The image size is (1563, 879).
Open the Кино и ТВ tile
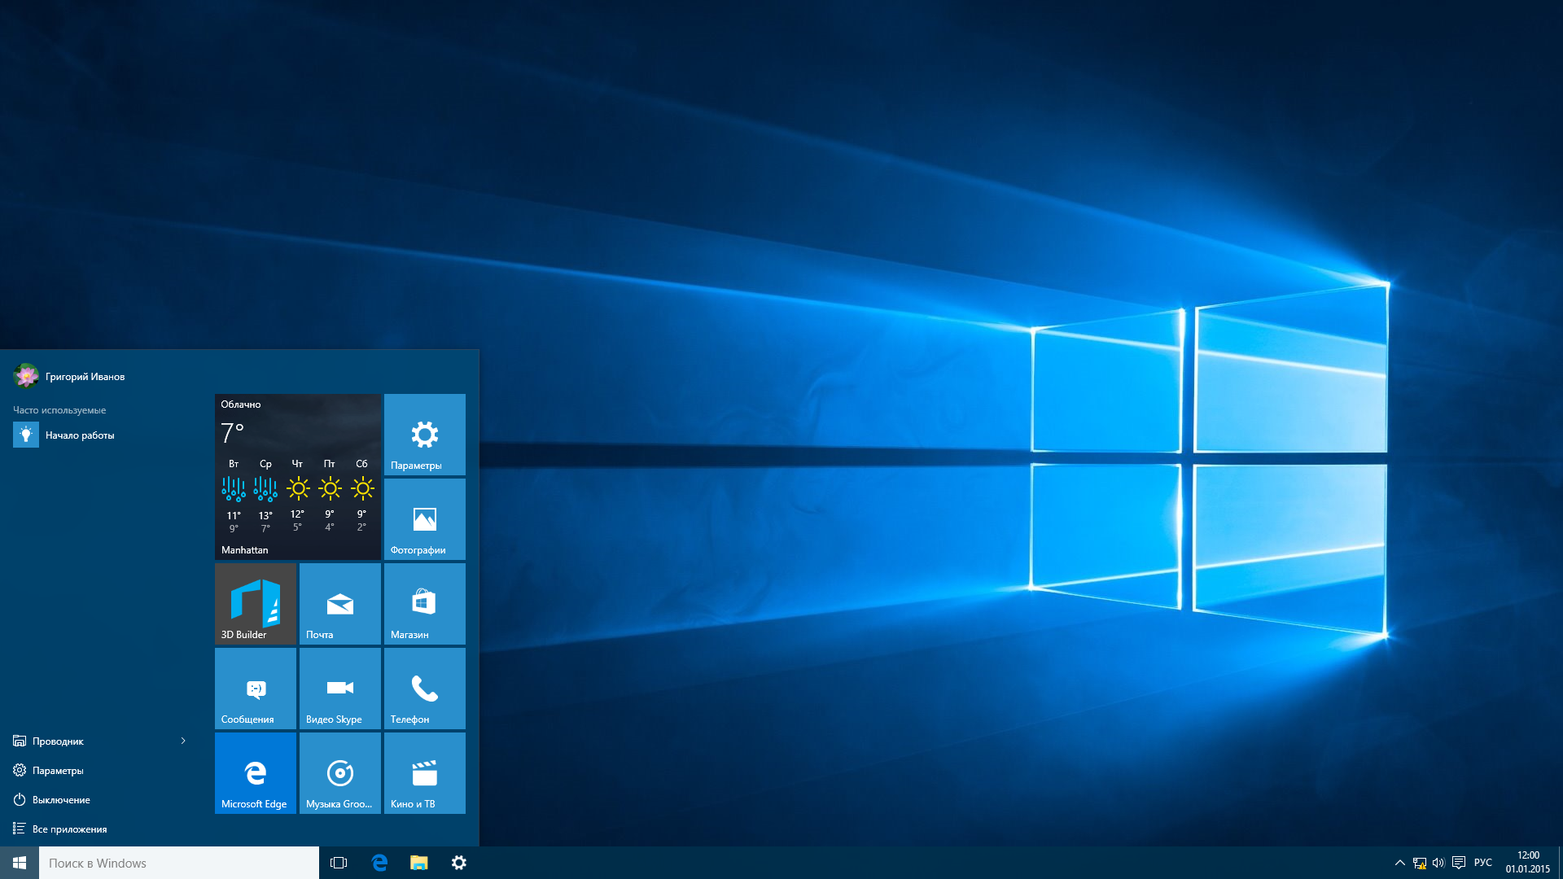[x=424, y=773]
